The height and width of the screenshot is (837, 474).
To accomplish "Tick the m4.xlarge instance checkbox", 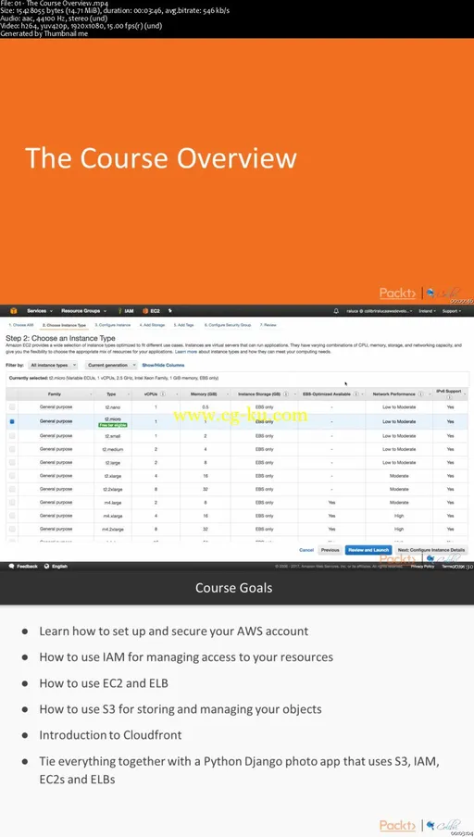I will click(x=12, y=517).
